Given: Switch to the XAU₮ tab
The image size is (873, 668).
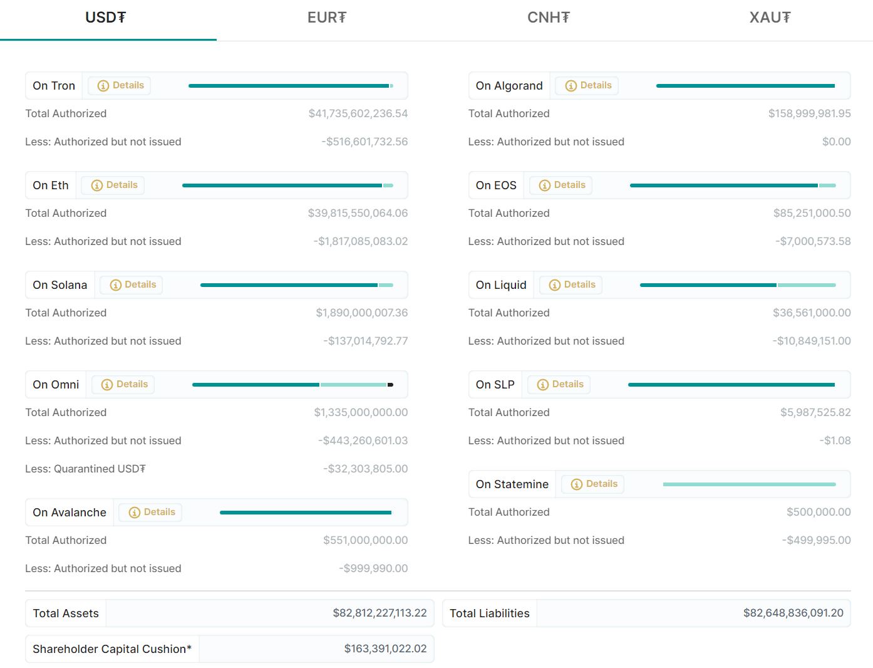Looking at the screenshot, I should pos(770,18).
